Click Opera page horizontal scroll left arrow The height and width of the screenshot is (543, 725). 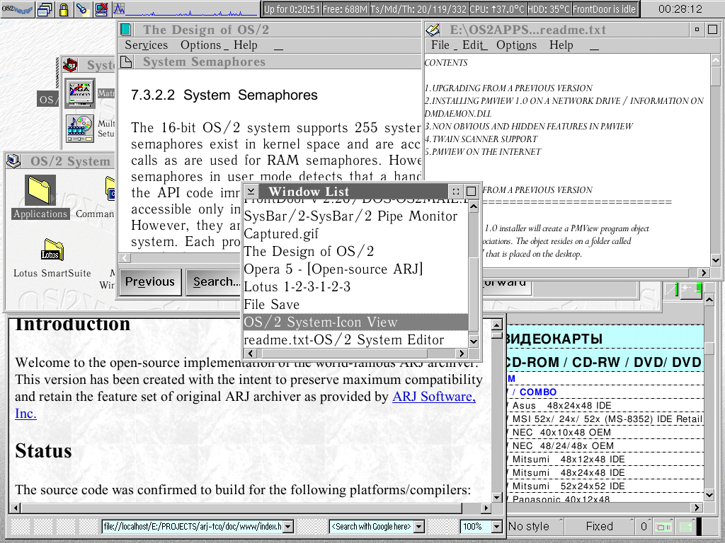pyautogui.click(x=16, y=508)
